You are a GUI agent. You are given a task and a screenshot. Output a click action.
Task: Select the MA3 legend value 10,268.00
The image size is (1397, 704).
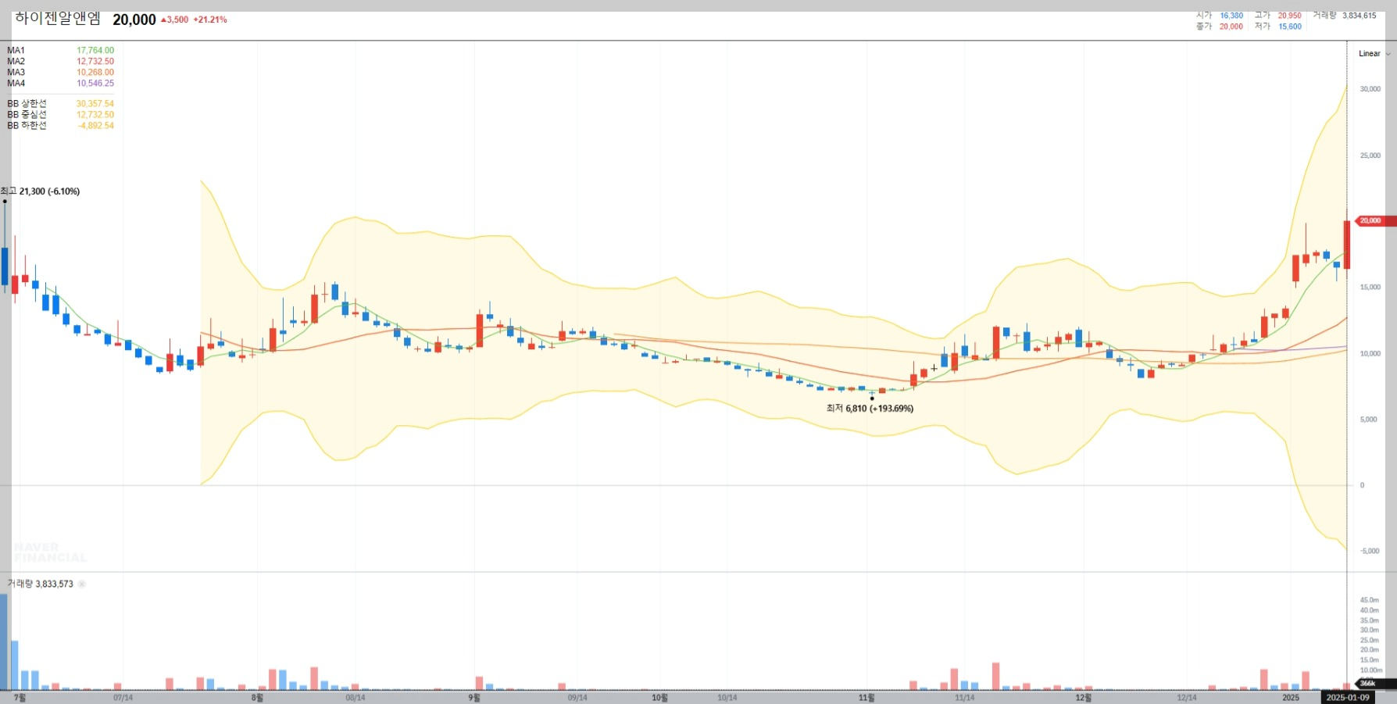tap(95, 72)
